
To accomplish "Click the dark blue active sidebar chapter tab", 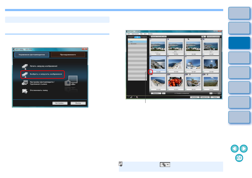I will (239, 43).
